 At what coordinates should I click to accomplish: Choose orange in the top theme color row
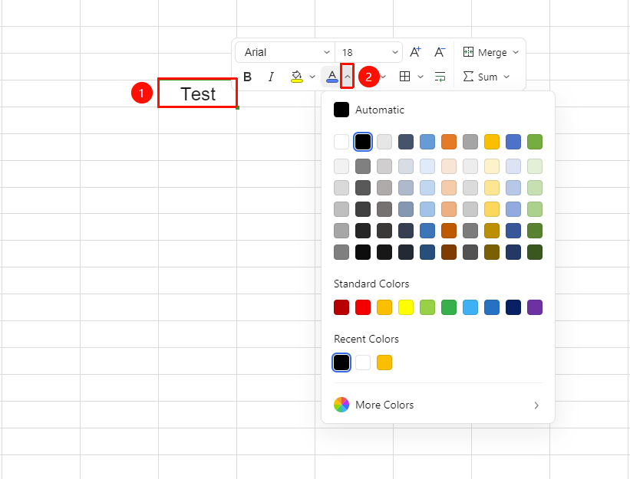click(449, 142)
